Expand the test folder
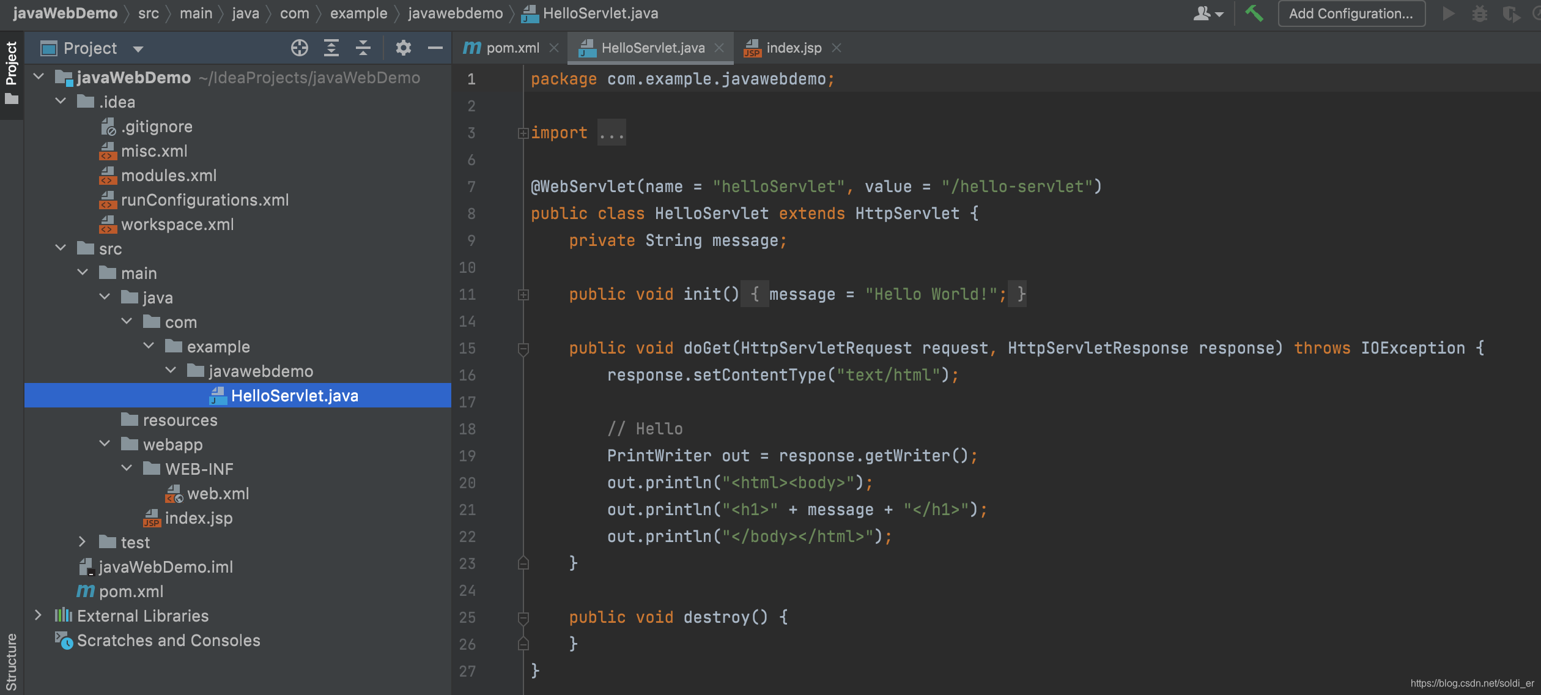 click(83, 542)
